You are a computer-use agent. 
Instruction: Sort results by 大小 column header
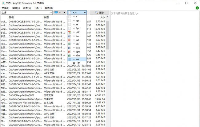coord(99,17)
